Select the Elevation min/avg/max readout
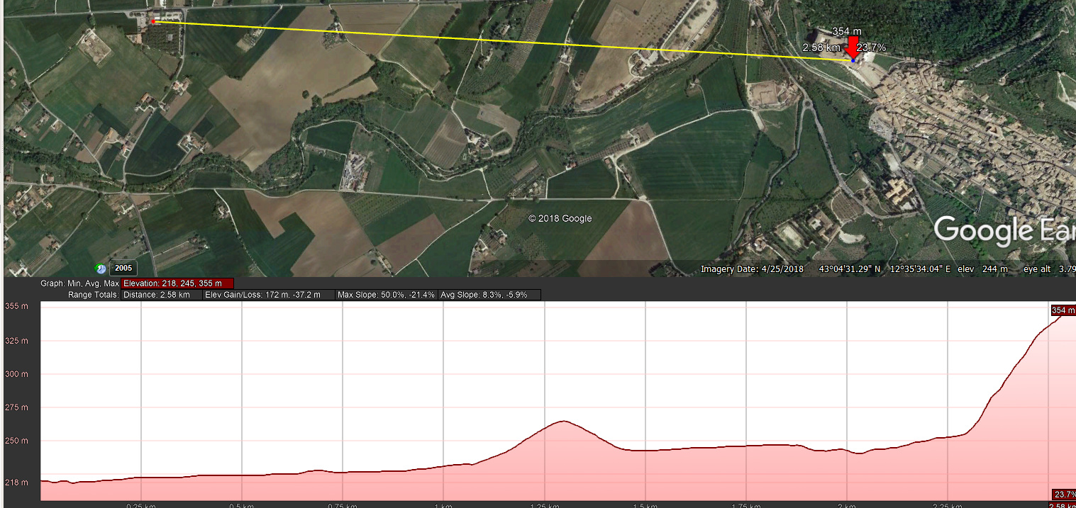Screen dimensions: 1076x508 [x=177, y=283]
